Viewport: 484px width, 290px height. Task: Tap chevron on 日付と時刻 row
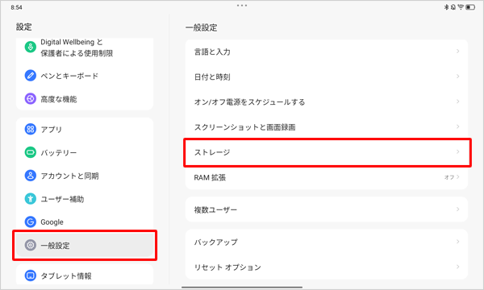tap(457, 76)
